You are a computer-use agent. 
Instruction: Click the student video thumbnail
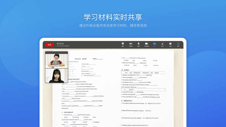click(56, 61)
